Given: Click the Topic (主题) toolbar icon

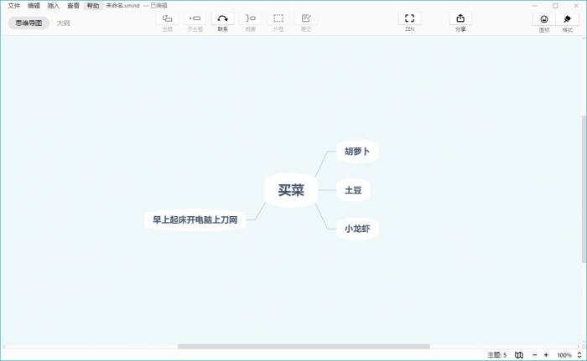Looking at the screenshot, I should [167, 18].
